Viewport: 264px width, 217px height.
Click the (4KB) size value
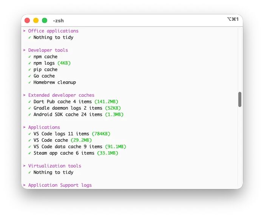[x=64, y=63]
